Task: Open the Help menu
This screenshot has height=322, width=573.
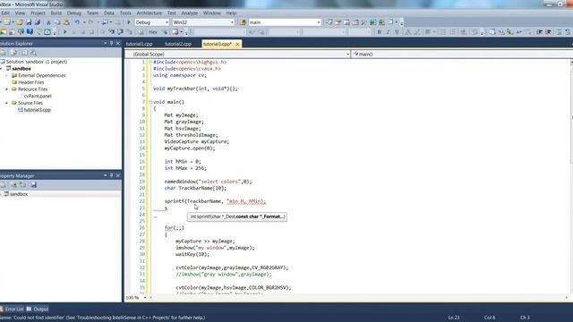Action: click(x=231, y=13)
